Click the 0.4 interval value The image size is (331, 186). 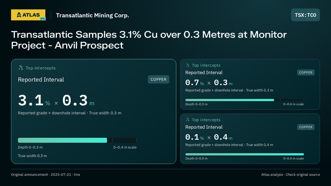(221, 137)
